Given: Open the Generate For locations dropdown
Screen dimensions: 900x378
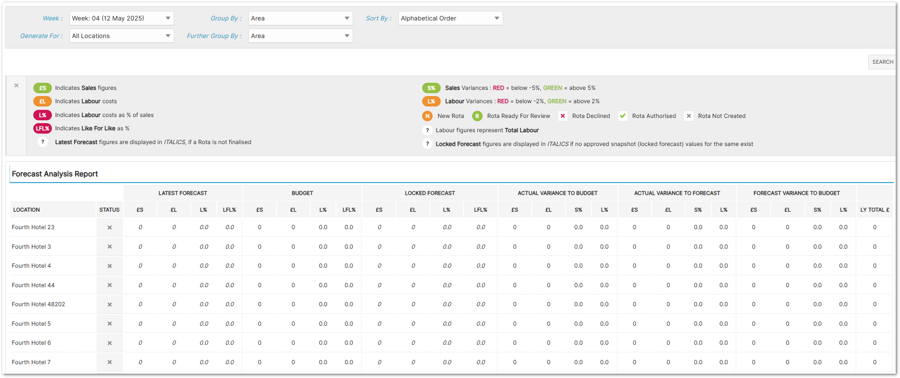Looking at the screenshot, I should 121,36.
